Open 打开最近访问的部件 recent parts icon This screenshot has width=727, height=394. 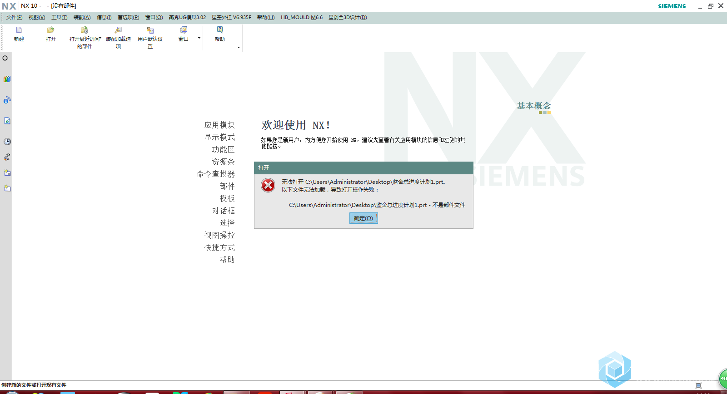tap(85, 30)
